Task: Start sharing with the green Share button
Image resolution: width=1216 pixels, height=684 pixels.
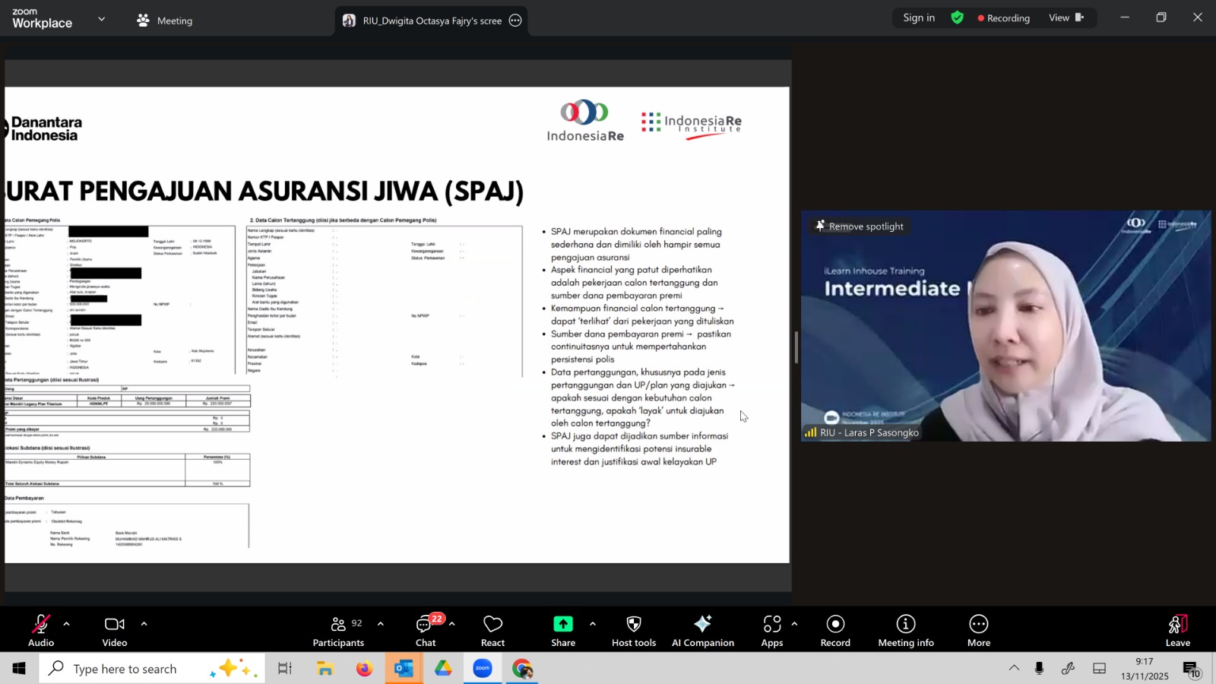Action: 562,630
